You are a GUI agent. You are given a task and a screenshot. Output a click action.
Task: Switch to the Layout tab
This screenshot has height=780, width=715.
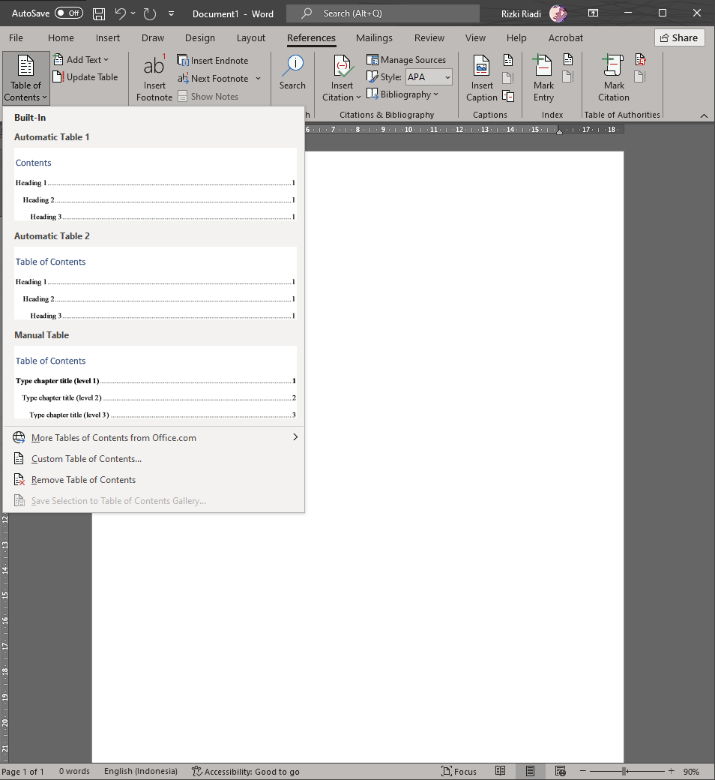tap(250, 37)
